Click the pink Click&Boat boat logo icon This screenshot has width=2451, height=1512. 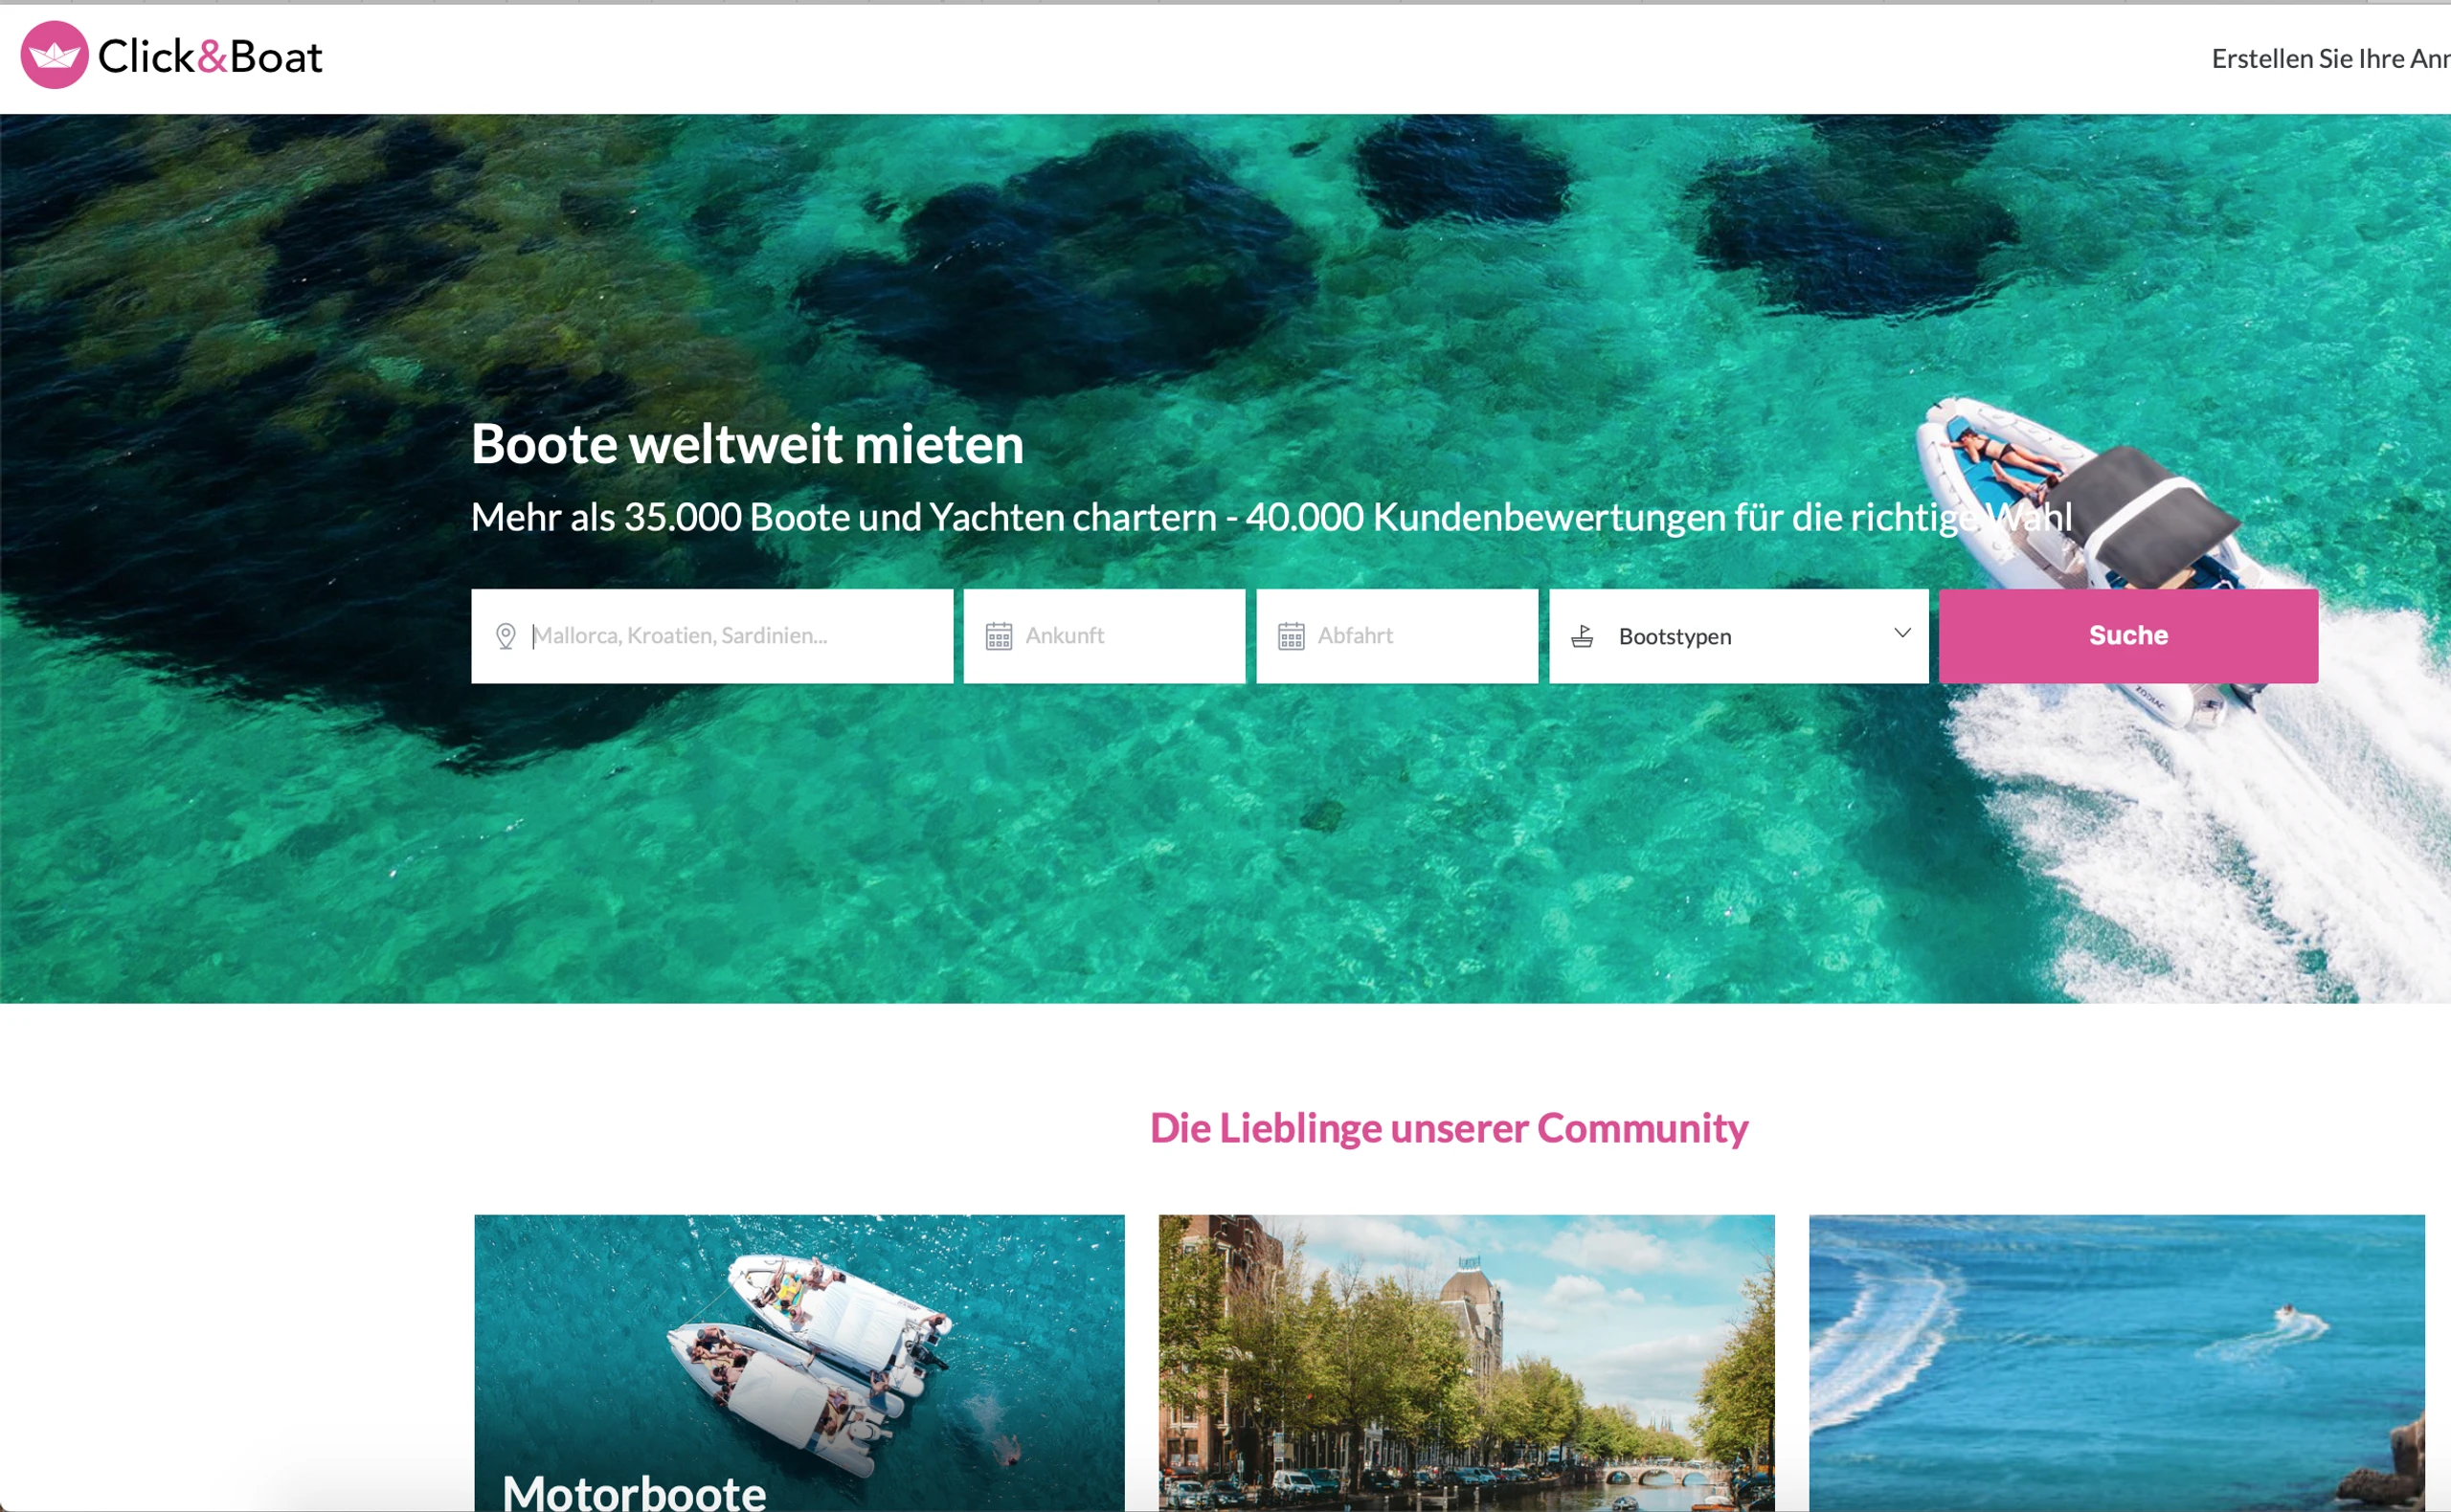pyautogui.click(x=54, y=55)
